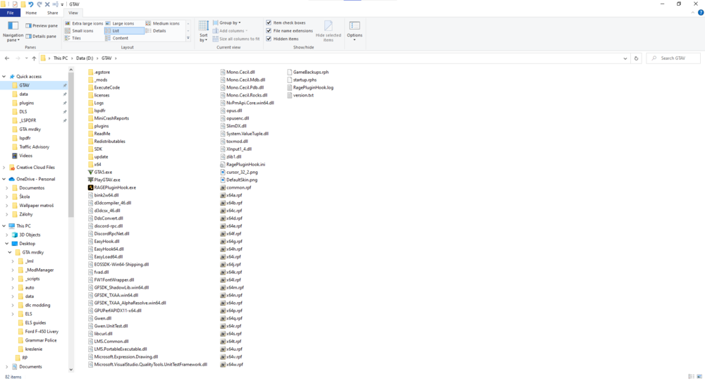This screenshot has width=705, height=381.
Task: Toggle Item check boxes option
Action: point(286,23)
